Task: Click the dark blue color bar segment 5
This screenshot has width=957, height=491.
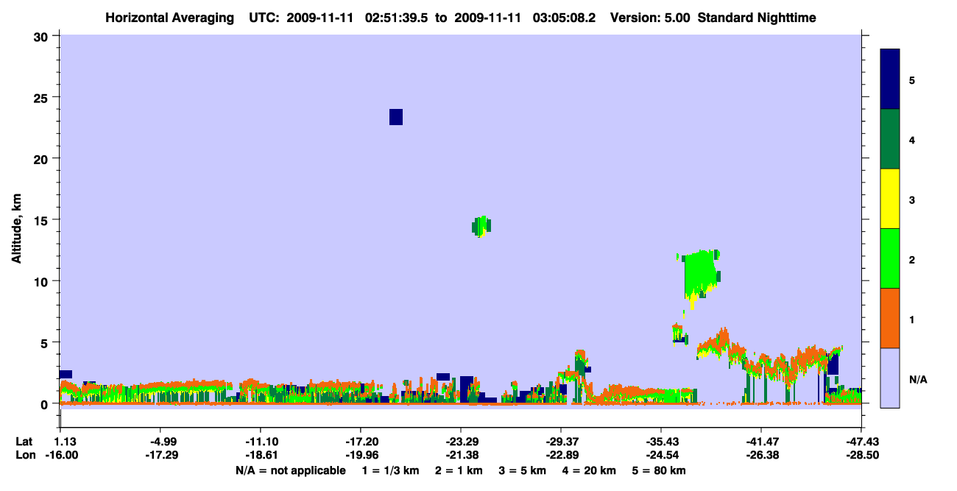Action: [890, 80]
